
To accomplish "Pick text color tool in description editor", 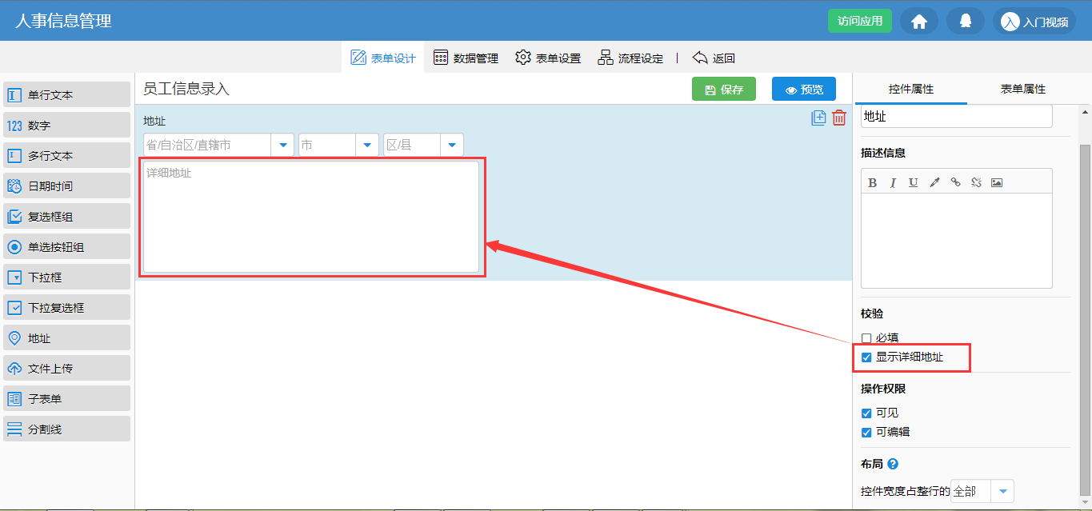I will coord(934,182).
